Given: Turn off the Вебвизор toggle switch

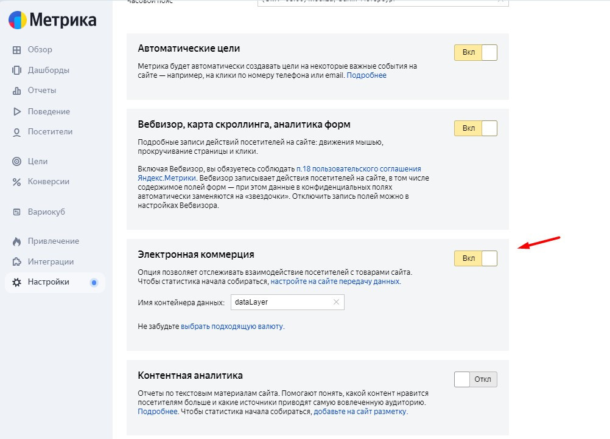Looking at the screenshot, I should [x=475, y=128].
